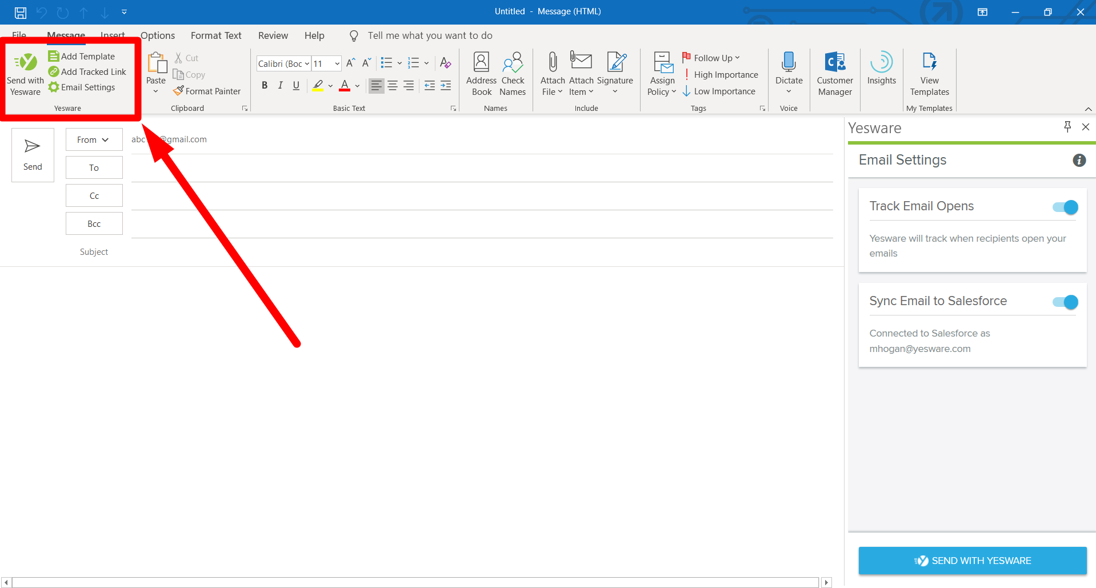
Task: Collapse the ribbon with the chevron
Action: [1088, 109]
